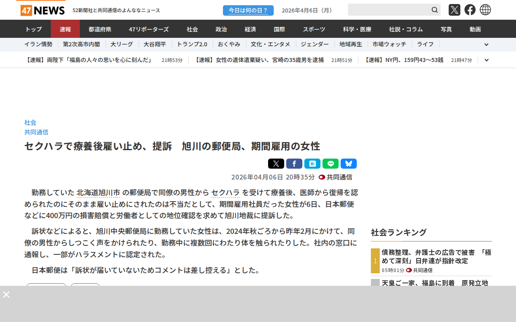Screen dimensions: 516x322
Task: Click the red 共同通信 source icon by the timestamp
Action: click(322, 177)
